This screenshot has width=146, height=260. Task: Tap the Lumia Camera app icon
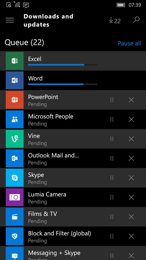(x=15, y=197)
